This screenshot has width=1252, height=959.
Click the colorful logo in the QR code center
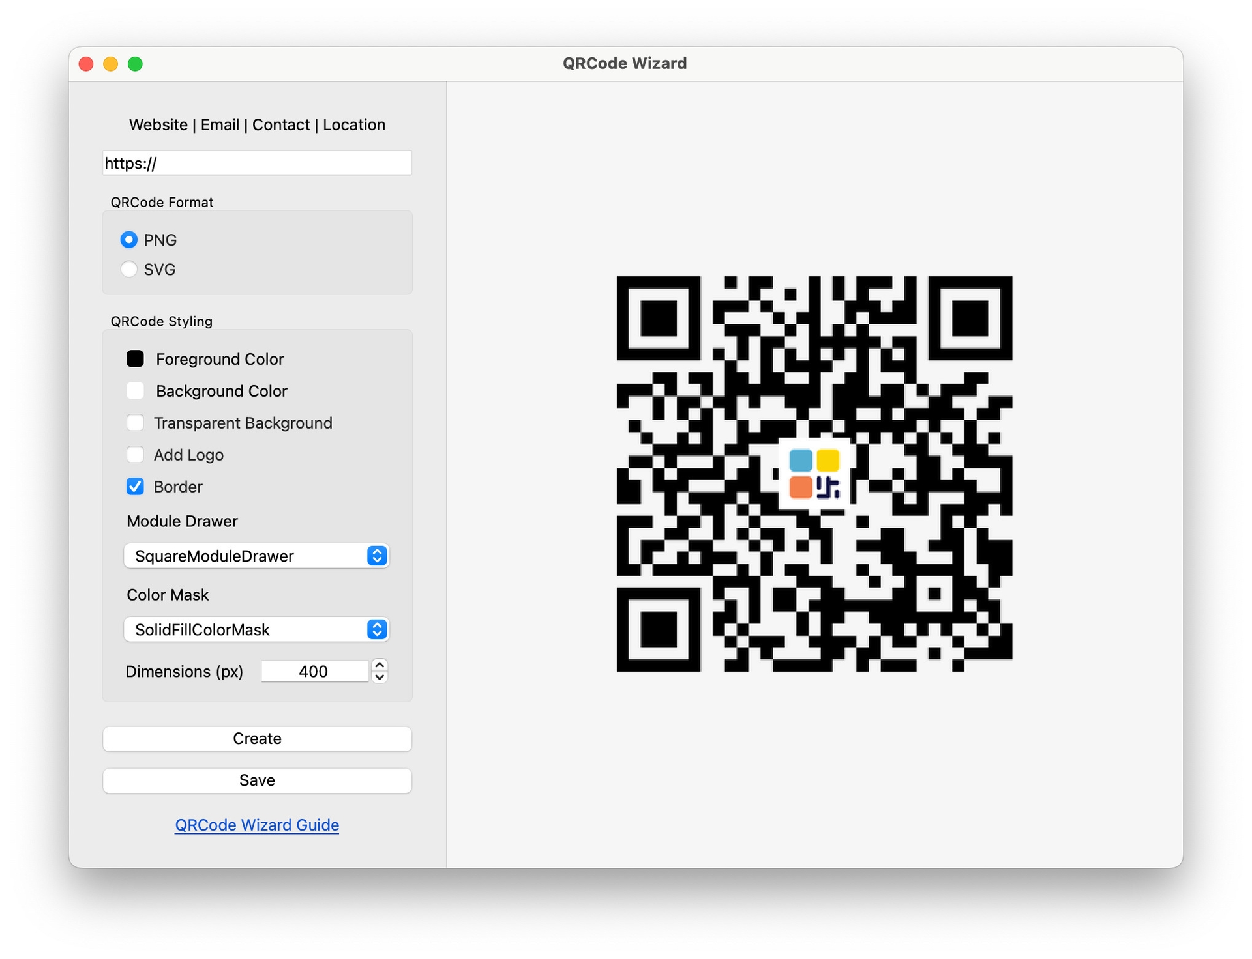point(814,474)
